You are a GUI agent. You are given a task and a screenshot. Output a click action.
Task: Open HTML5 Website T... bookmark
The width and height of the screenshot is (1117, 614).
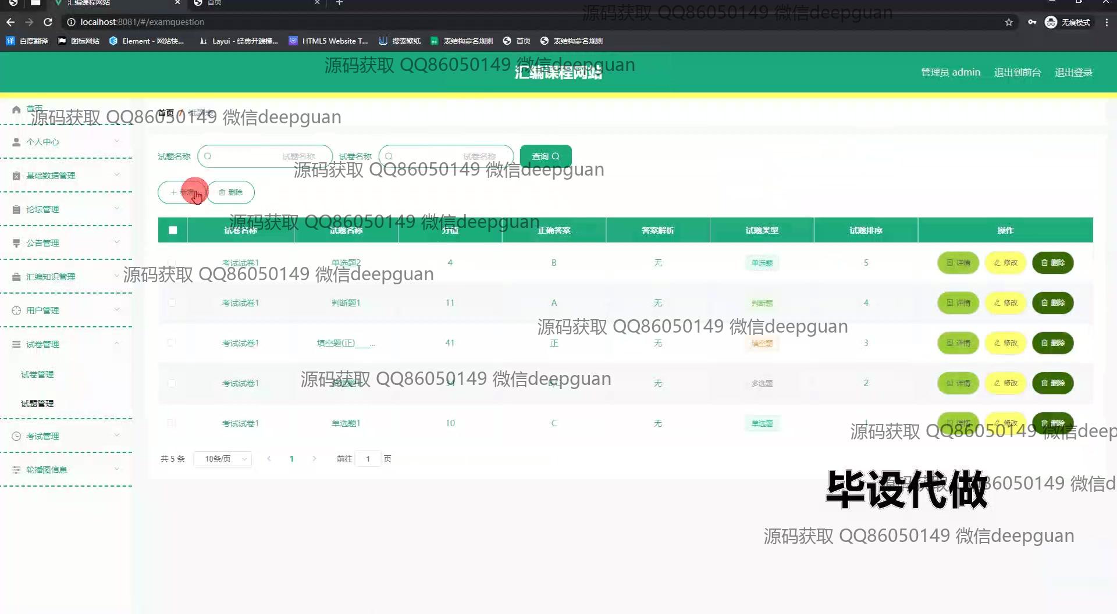click(329, 41)
